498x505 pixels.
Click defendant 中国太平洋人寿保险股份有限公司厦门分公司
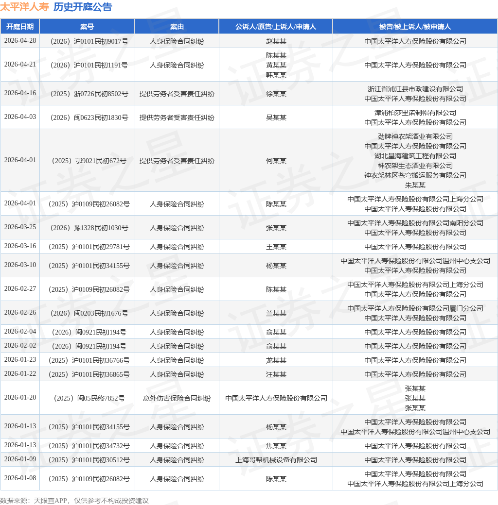[x=415, y=308]
